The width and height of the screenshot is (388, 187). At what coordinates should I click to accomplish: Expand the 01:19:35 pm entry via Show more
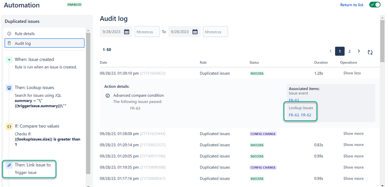click(353, 167)
